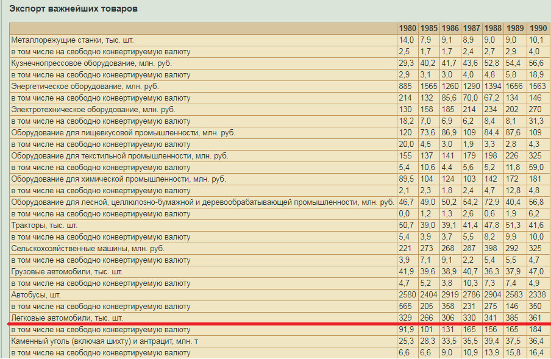Select the 1985 column header
The width and height of the screenshot is (551, 359).
click(x=428, y=29)
